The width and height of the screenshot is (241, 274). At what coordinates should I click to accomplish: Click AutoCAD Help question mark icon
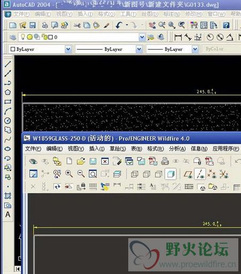[226, 25]
